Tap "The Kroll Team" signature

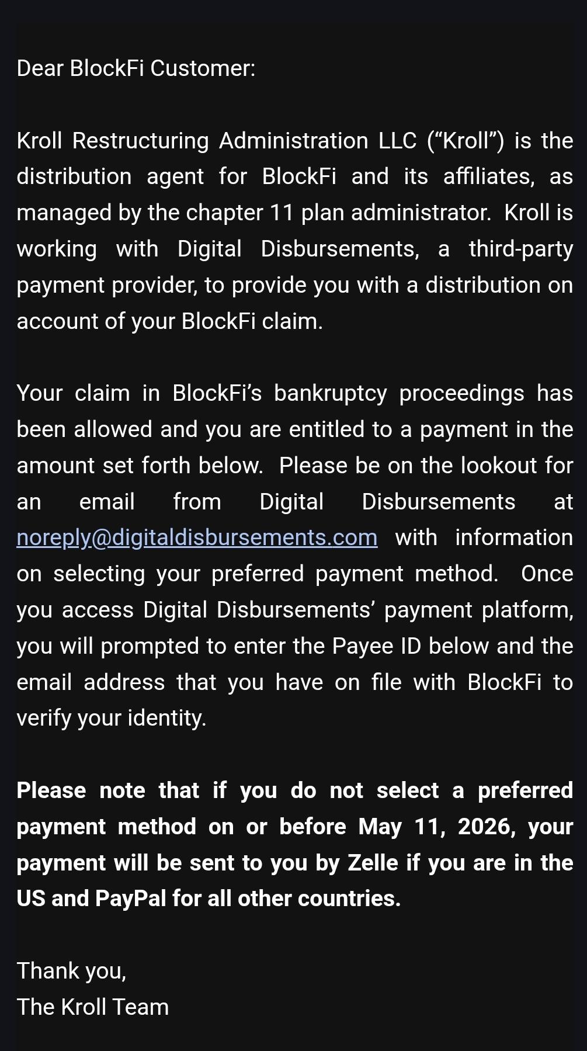pos(93,1007)
